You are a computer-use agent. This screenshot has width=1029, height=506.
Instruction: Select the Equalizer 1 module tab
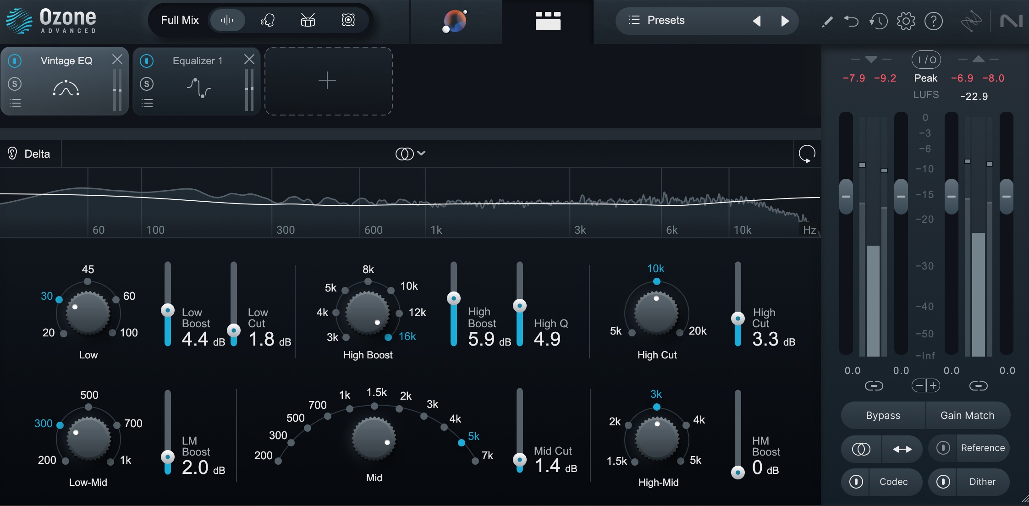[x=196, y=81]
